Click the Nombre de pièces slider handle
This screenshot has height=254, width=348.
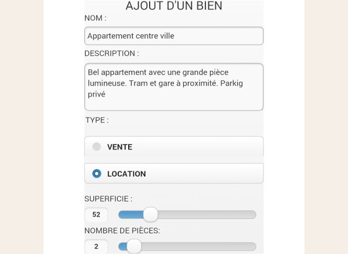pyautogui.click(x=134, y=246)
